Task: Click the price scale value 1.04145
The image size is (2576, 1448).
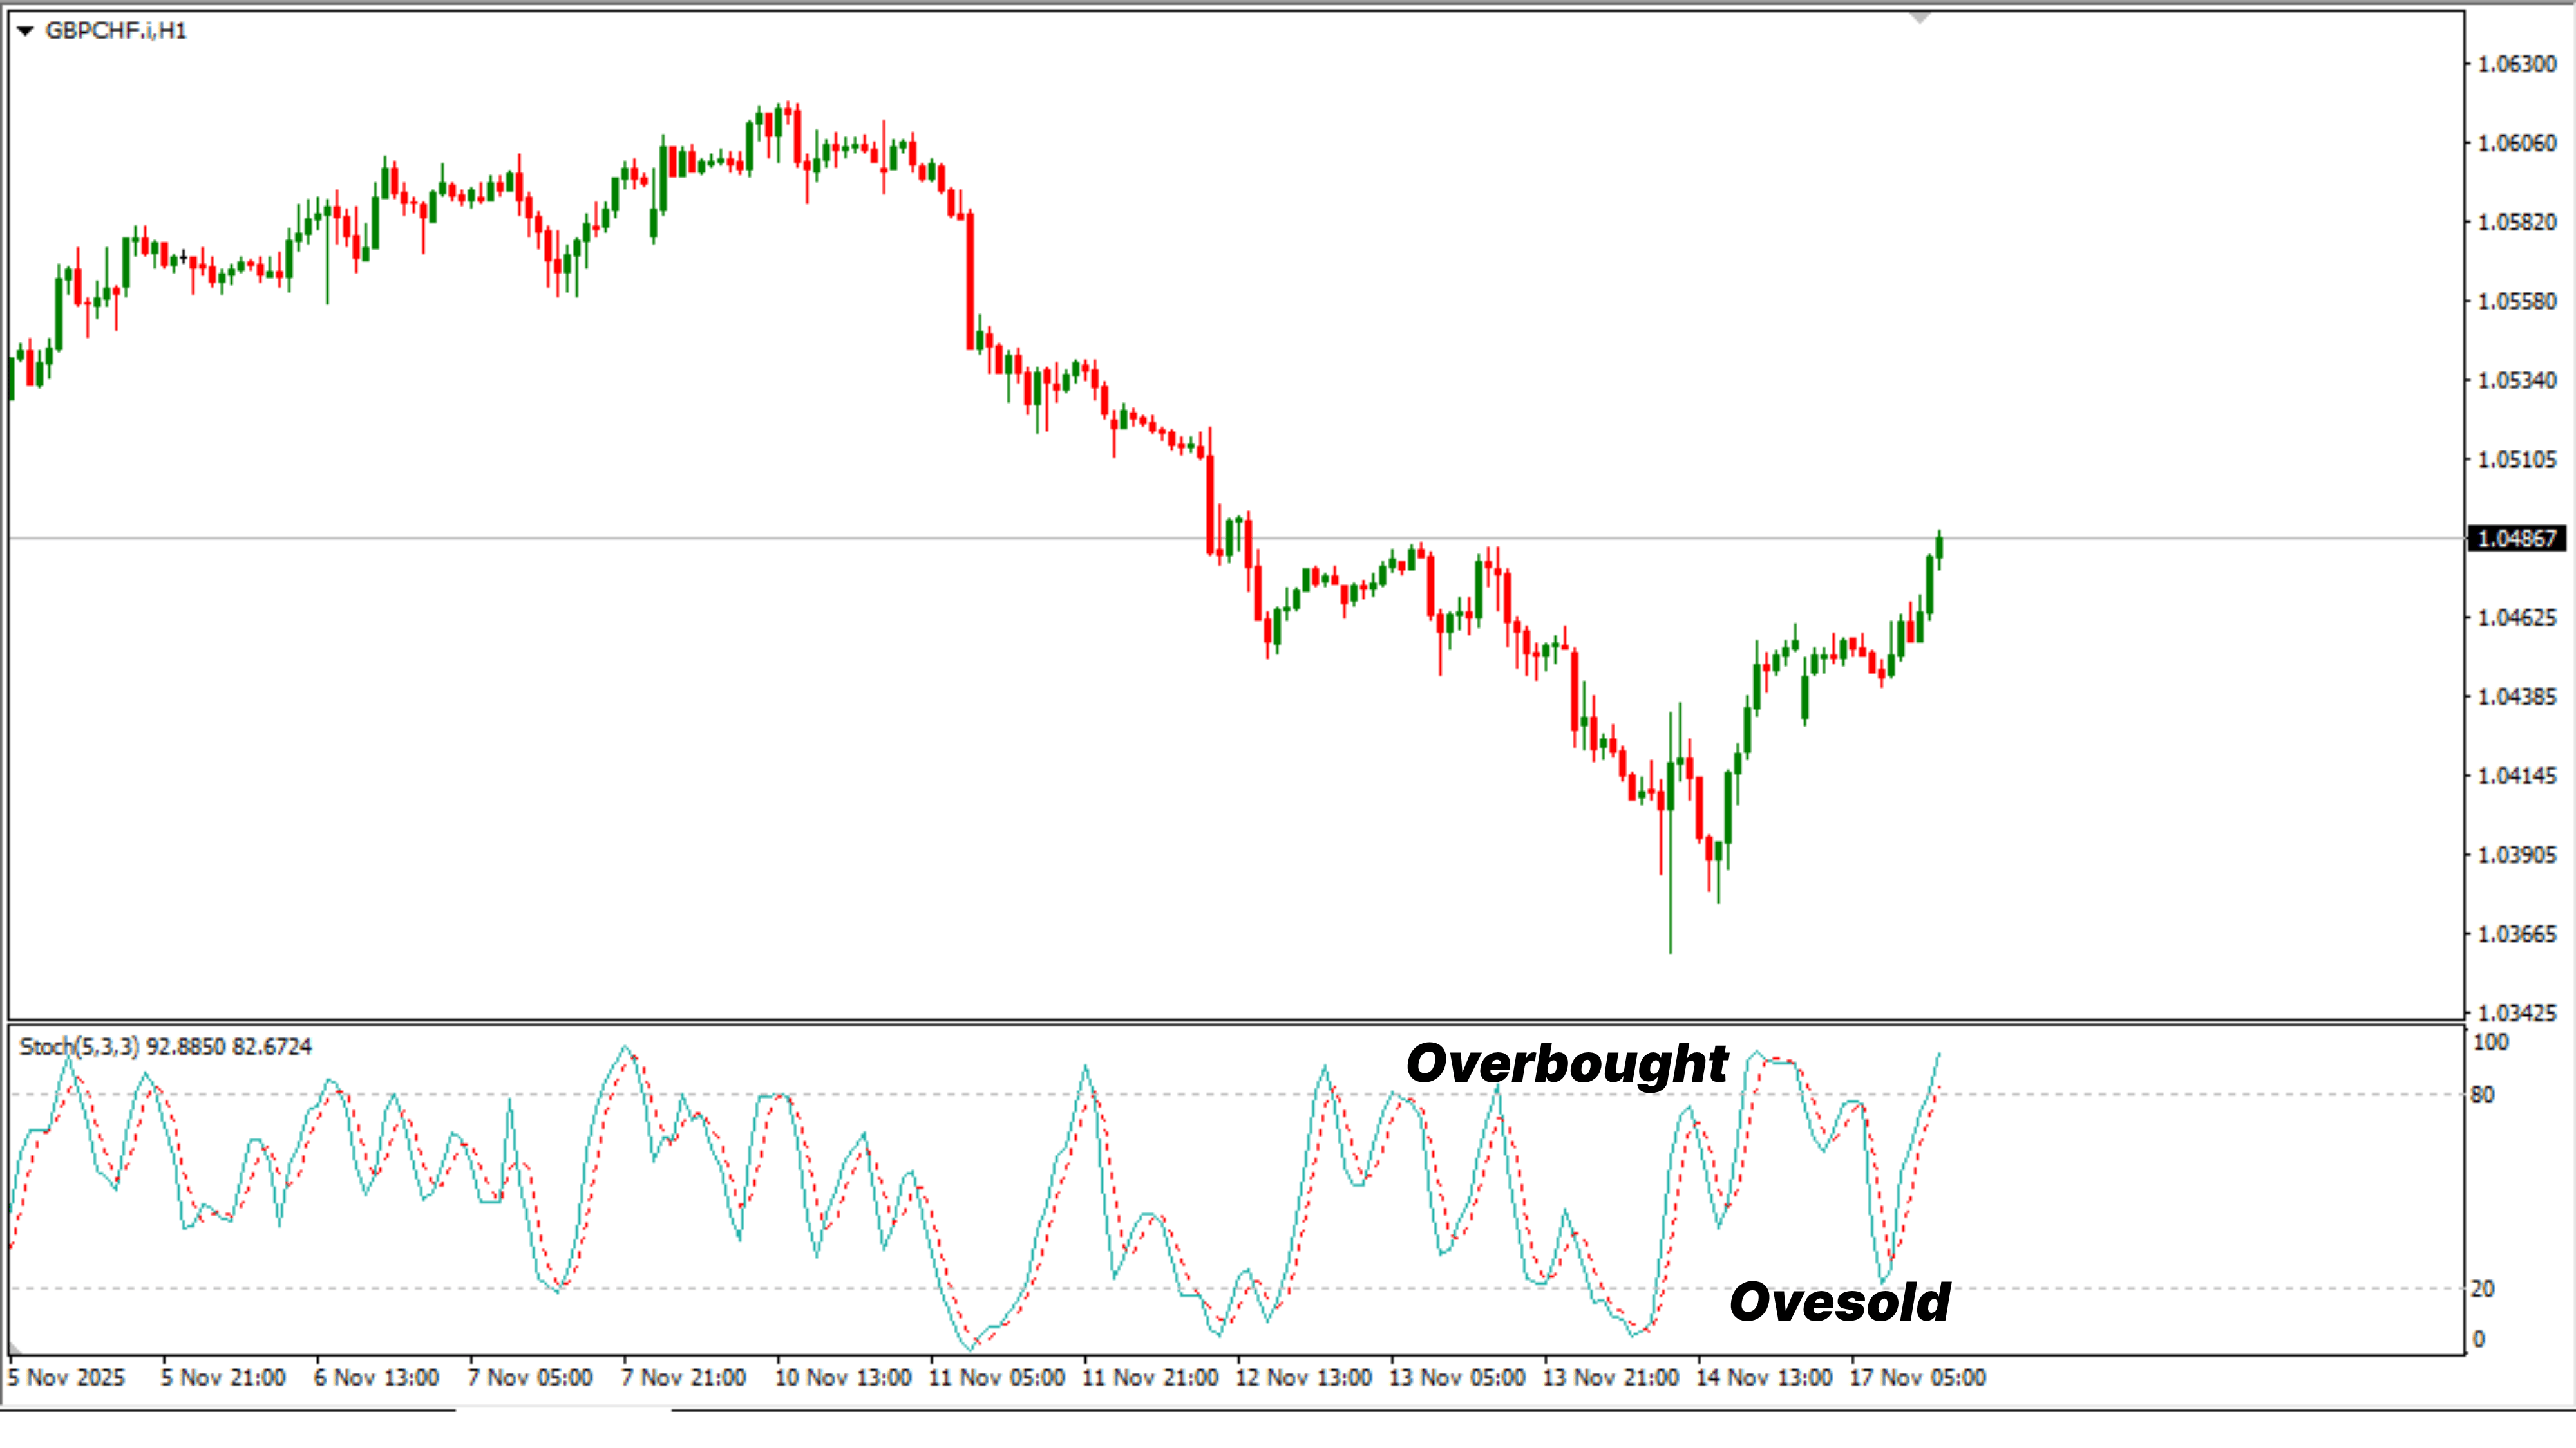Action: pos(2517,775)
